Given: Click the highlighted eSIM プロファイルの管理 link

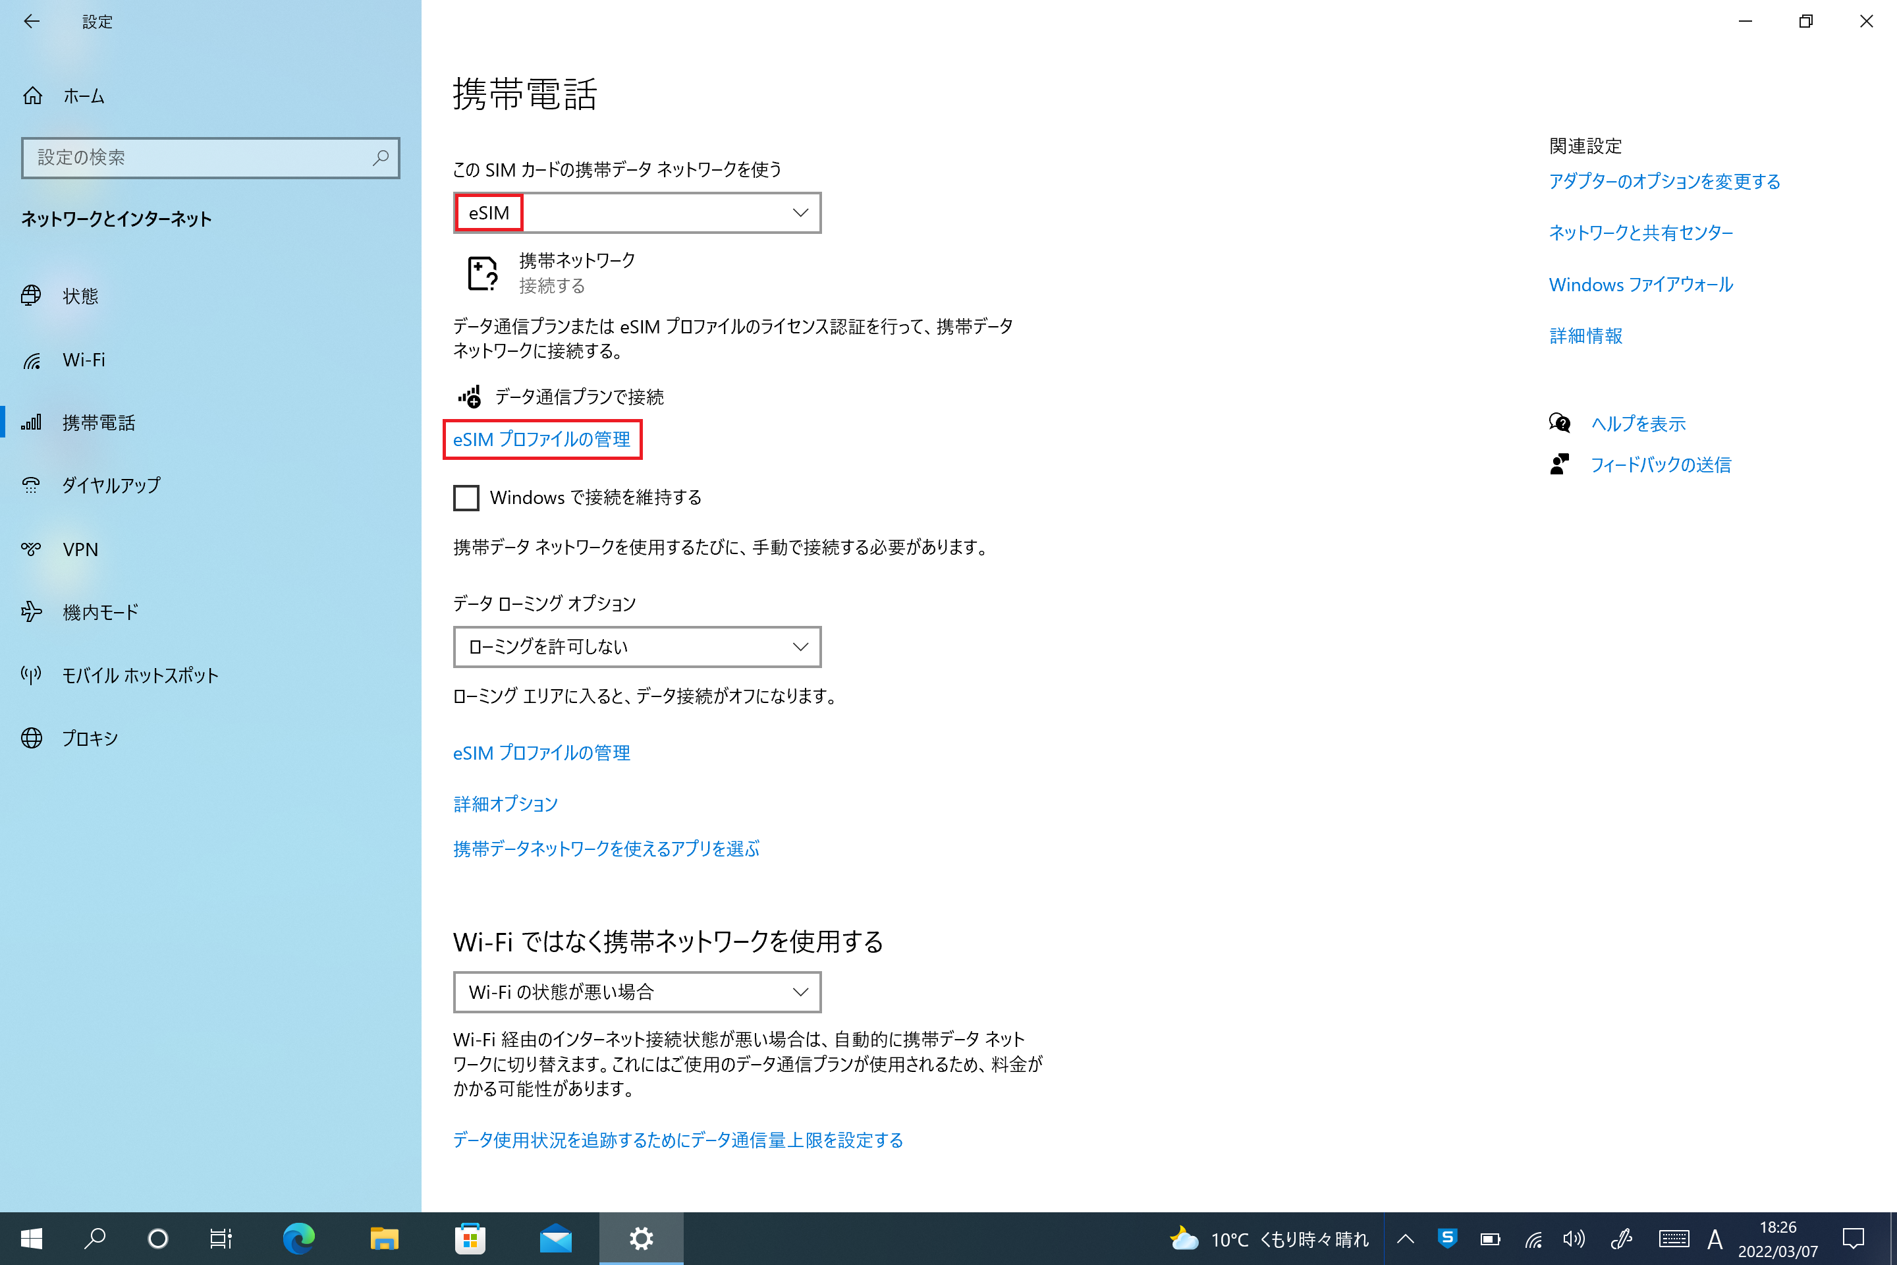Looking at the screenshot, I should (x=542, y=439).
